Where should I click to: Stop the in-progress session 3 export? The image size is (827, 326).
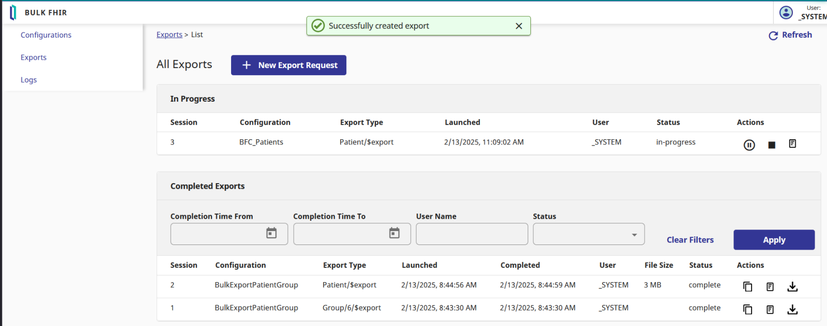(x=772, y=145)
